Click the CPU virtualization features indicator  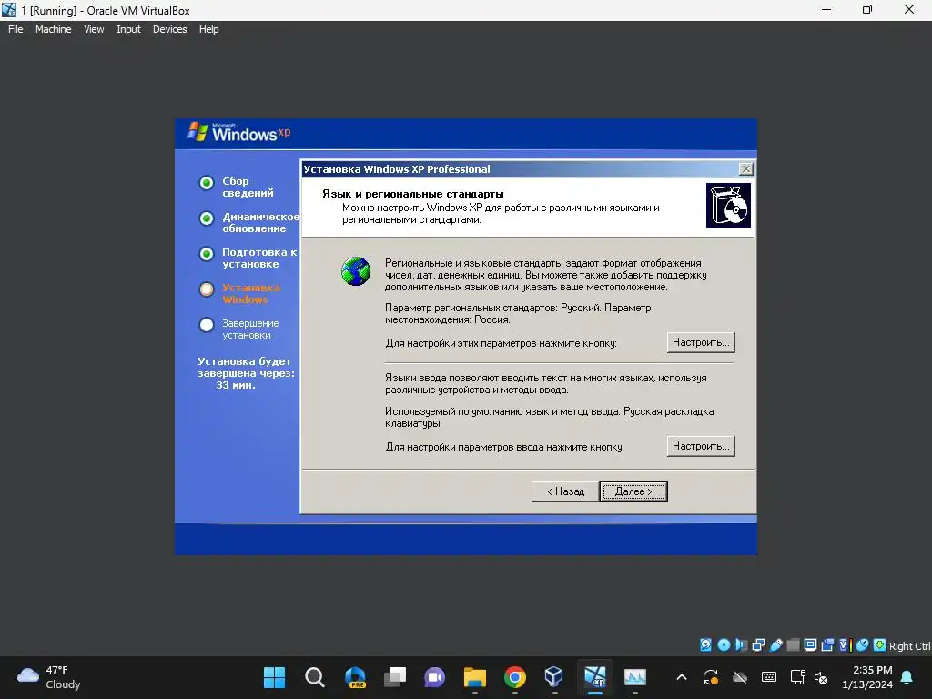[845, 645]
